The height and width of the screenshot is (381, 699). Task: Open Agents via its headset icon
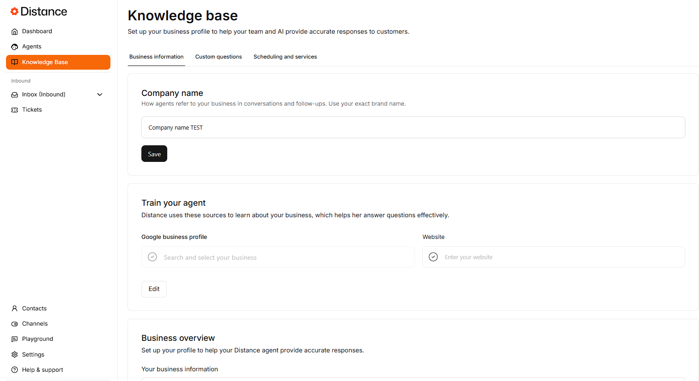[15, 47]
